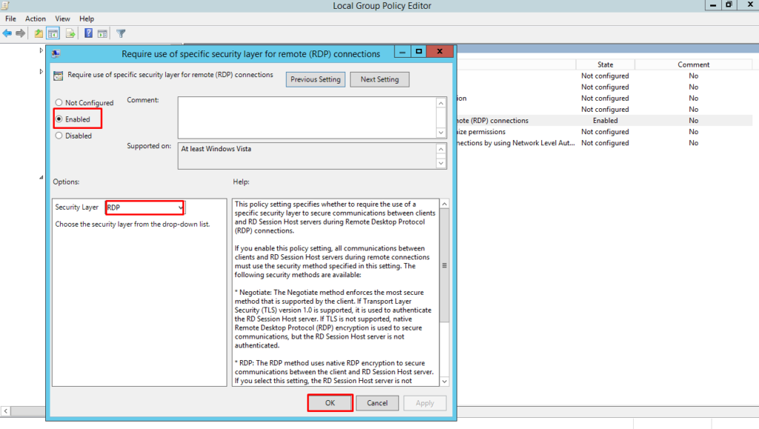Click the Export List toolbar icon

point(71,33)
